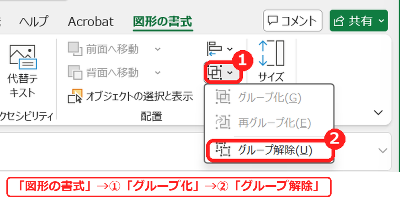This screenshot has width=400, height=200.
Task: Expand the formula bar chevron
Action: coord(383,151)
